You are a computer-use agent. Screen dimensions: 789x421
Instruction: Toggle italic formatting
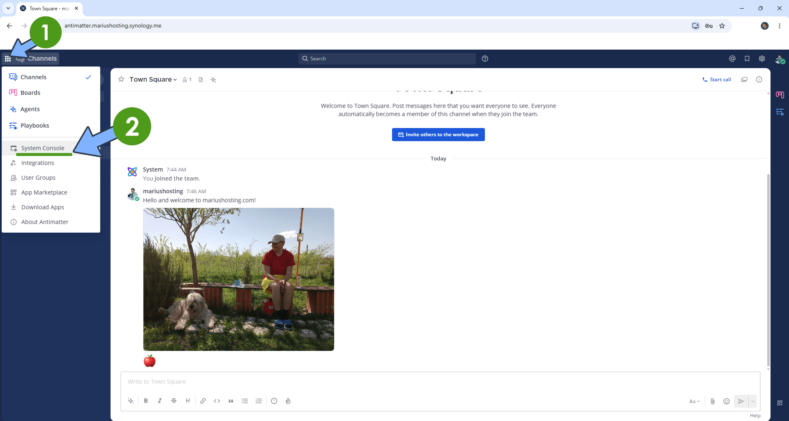coord(160,401)
